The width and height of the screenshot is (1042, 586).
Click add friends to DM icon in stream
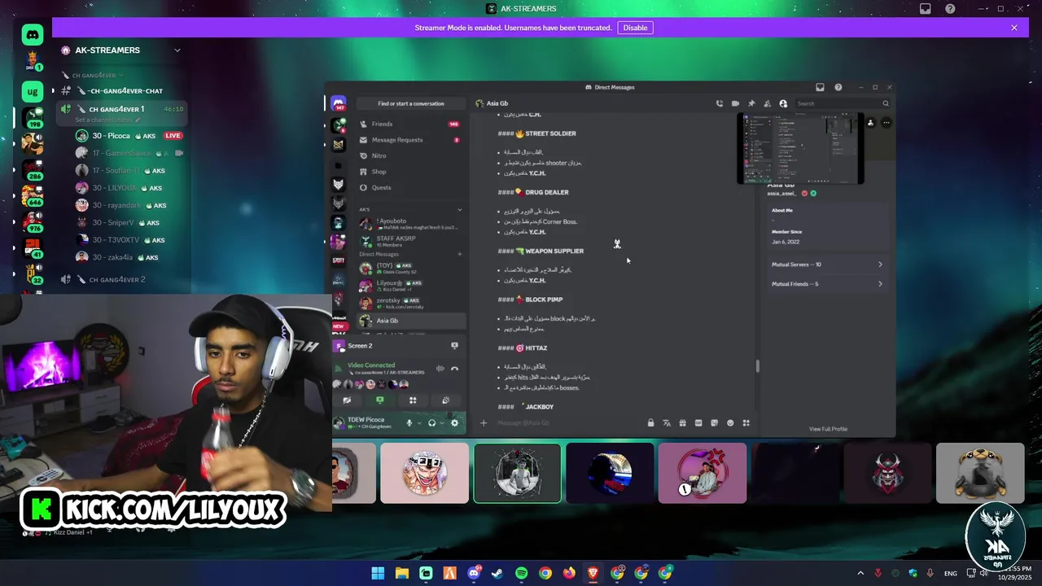pyautogui.click(x=767, y=103)
